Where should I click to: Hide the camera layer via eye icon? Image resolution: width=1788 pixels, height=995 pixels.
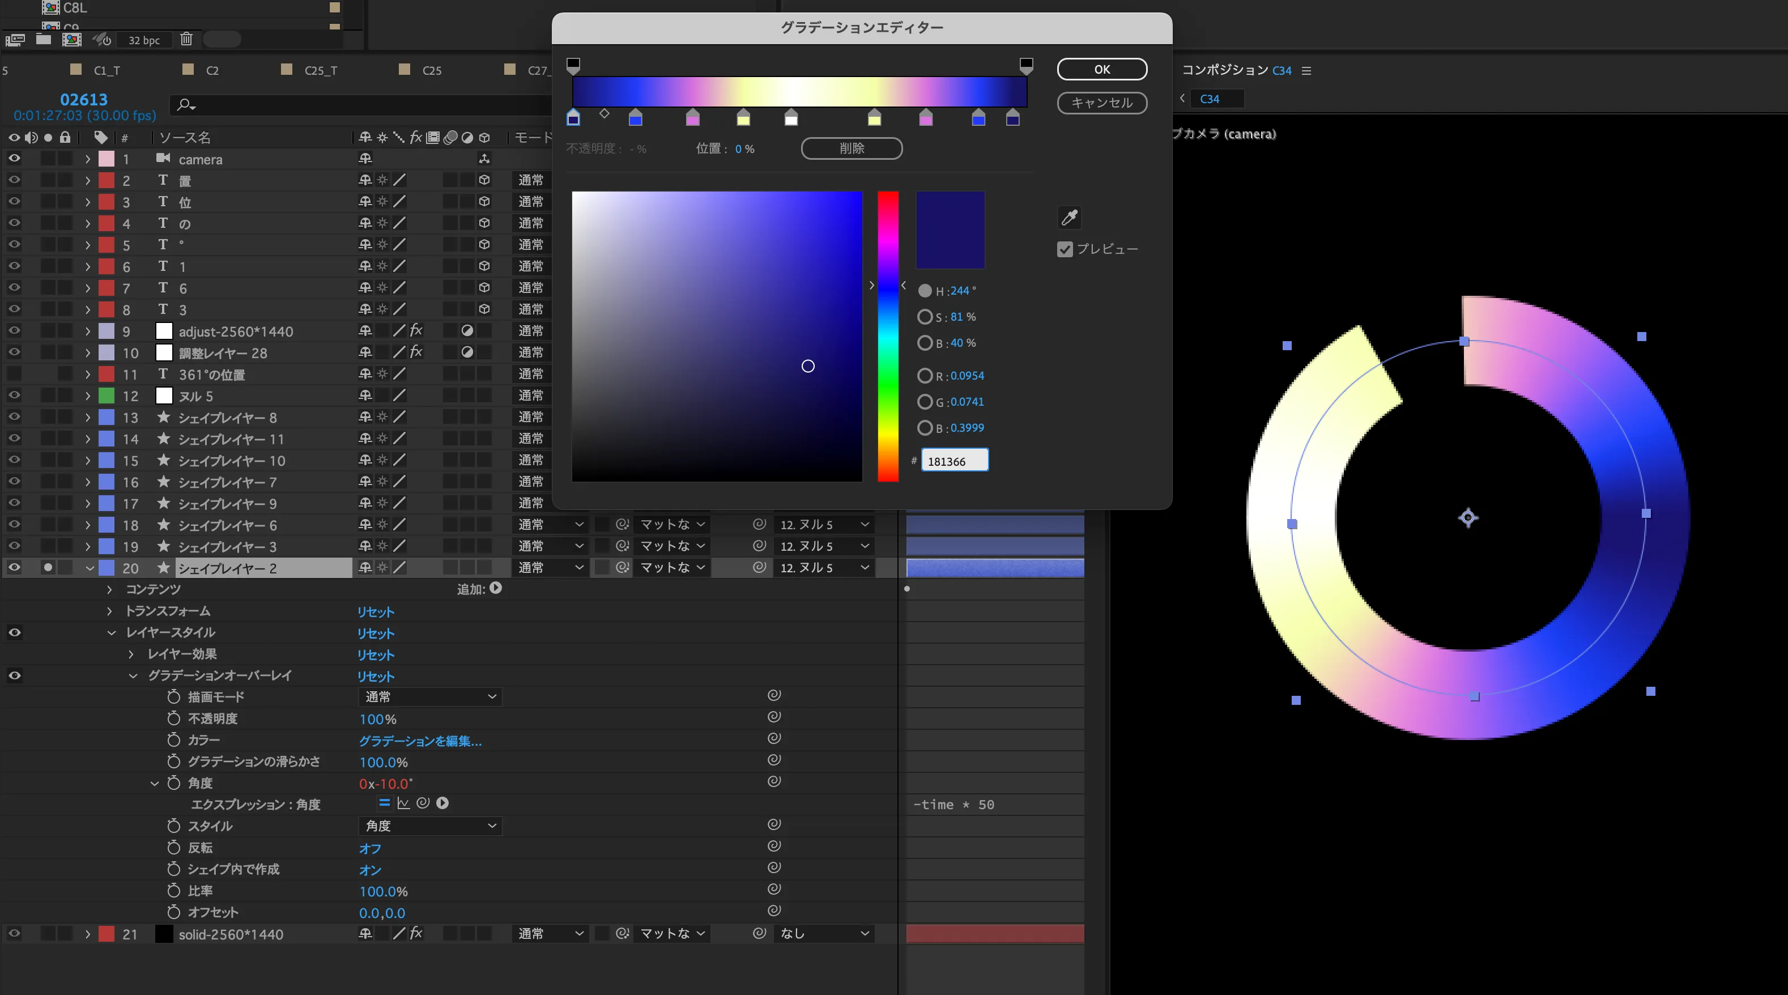pyautogui.click(x=14, y=158)
